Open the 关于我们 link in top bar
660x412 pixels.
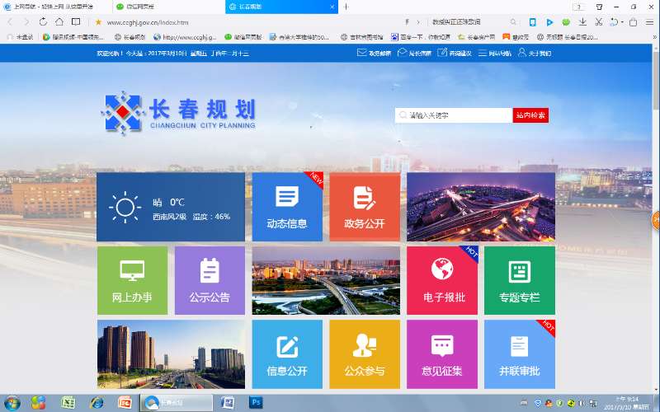(535, 53)
